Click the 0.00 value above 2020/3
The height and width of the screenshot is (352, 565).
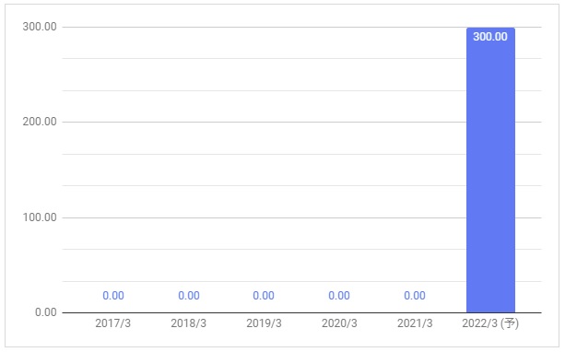[339, 296]
